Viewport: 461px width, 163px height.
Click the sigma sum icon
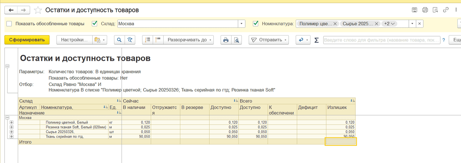(316, 40)
